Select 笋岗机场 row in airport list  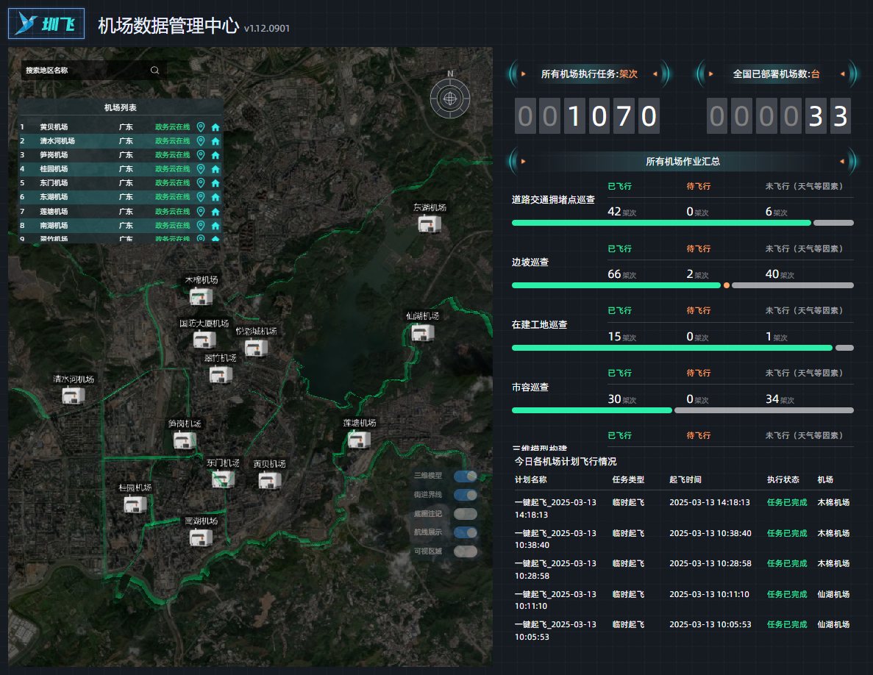pyautogui.click(x=54, y=155)
